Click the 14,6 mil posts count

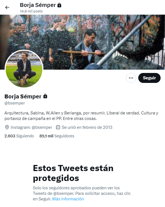pyautogui.click(x=31, y=11)
